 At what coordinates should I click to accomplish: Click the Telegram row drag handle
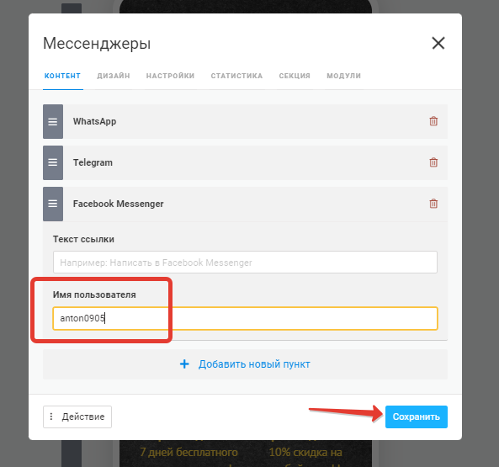pos(53,162)
